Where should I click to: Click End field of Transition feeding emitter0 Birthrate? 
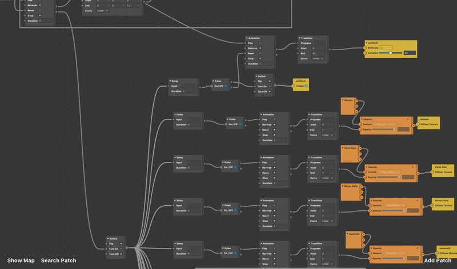pyautogui.click(x=318, y=54)
